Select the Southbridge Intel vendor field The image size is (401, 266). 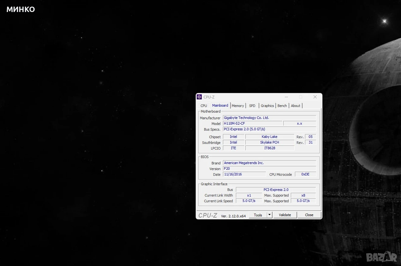tap(233, 142)
